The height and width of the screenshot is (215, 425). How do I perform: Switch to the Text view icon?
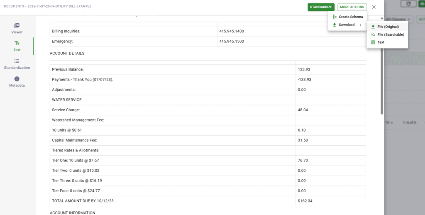point(17,43)
